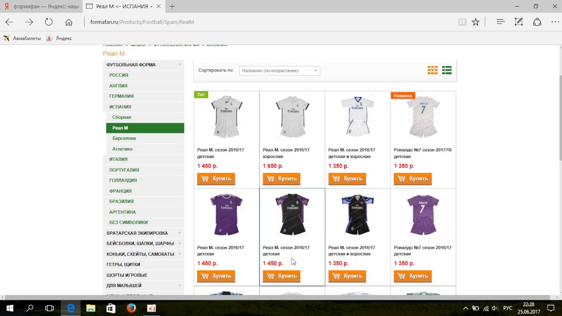The image size is (562, 316).
Task: Refresh the formafan.ru page
Action: coord(49,22)
